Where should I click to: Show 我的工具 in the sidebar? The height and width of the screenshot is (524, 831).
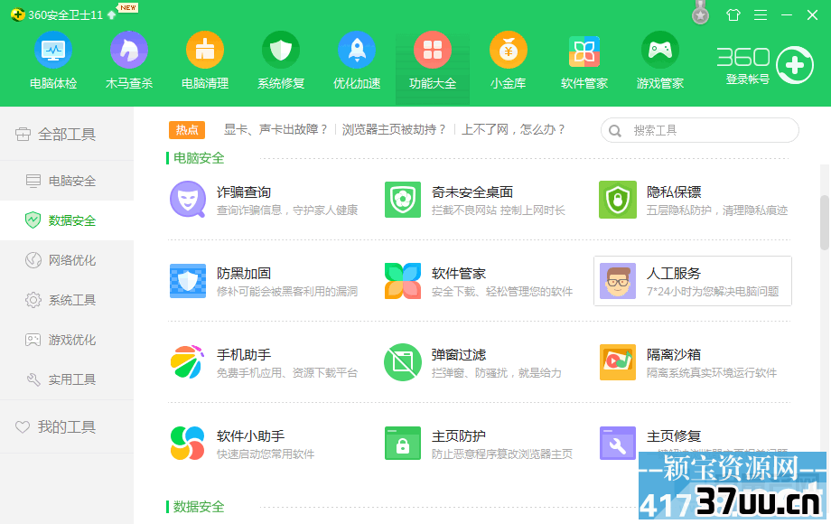[x=67, y=426]
